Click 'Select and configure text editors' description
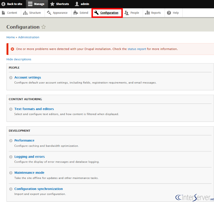The width and height of the screenshot is (214, 202). pos(67,114)
